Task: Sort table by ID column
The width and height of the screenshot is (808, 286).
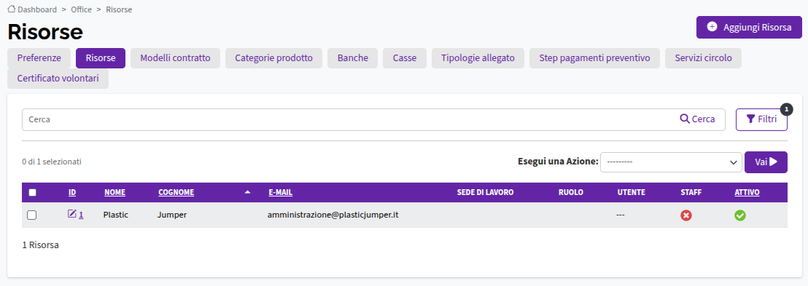Action: (x=72, y=192)
